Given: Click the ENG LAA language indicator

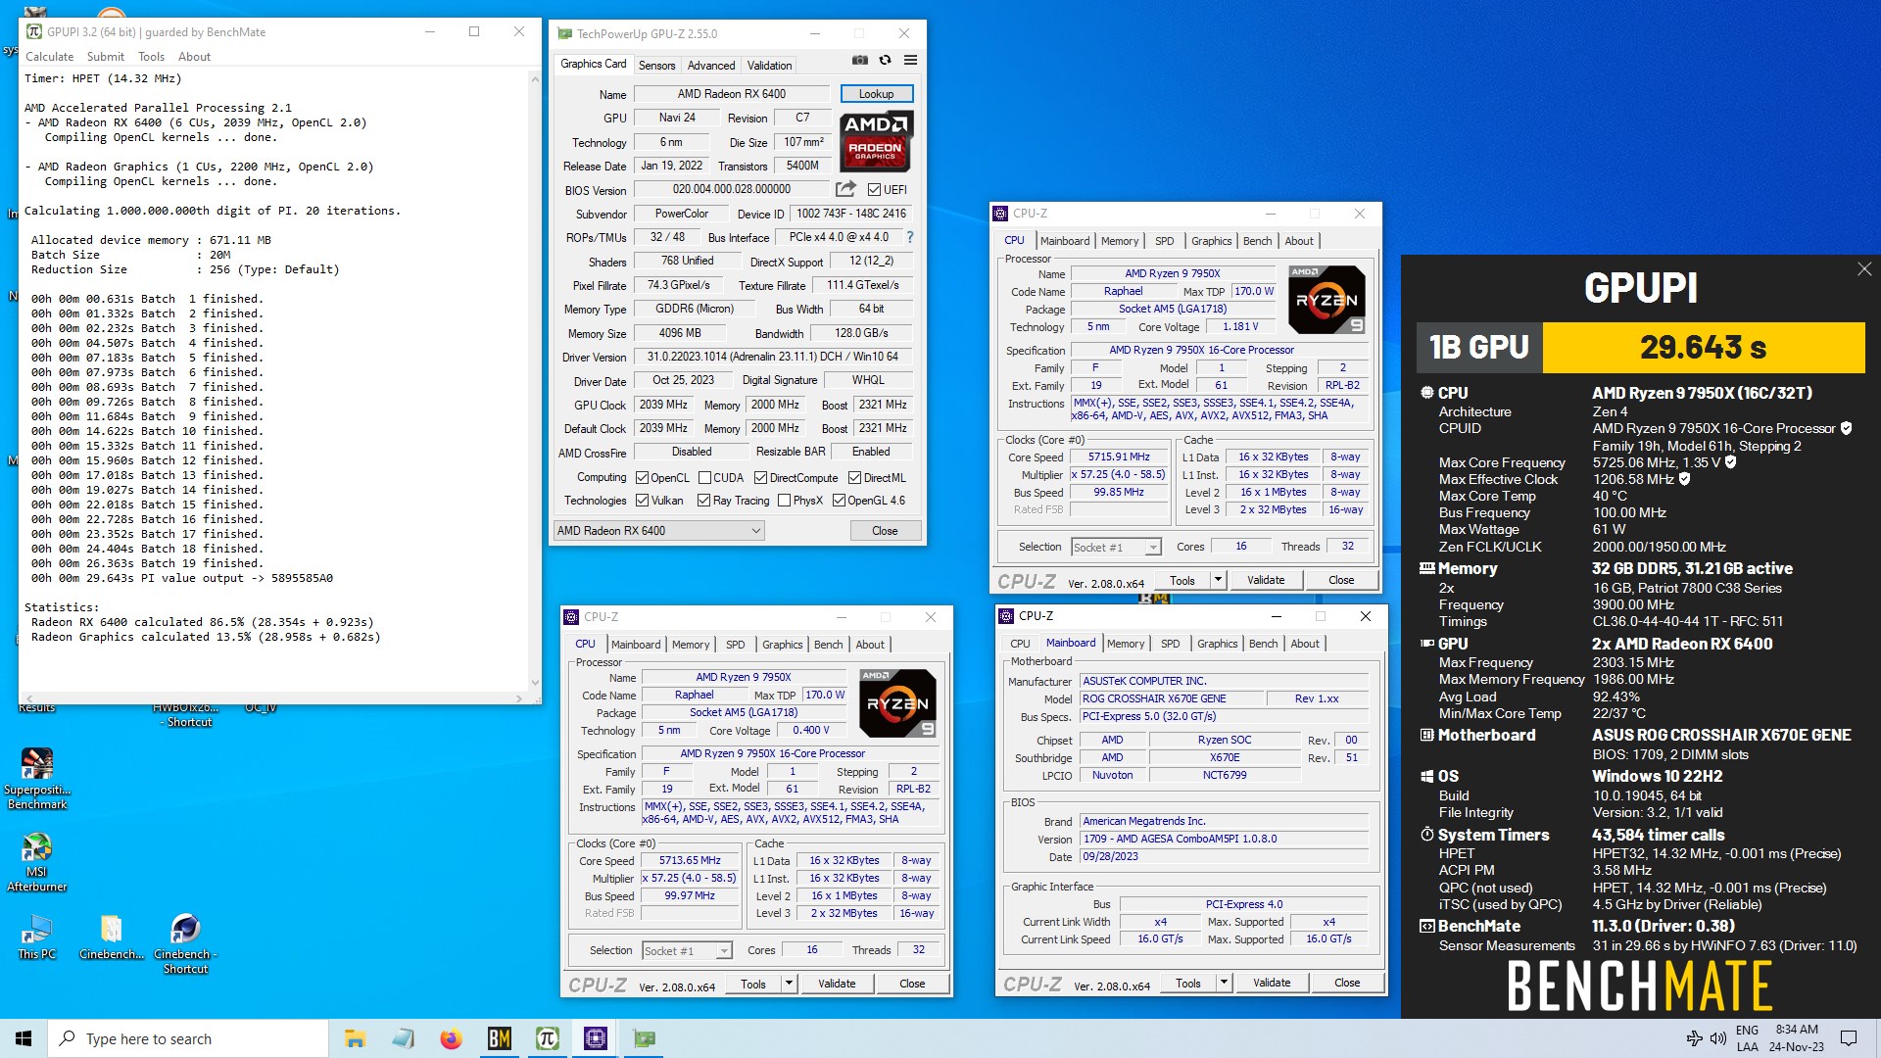Looking at the screenshot, I should 1747,1038.
